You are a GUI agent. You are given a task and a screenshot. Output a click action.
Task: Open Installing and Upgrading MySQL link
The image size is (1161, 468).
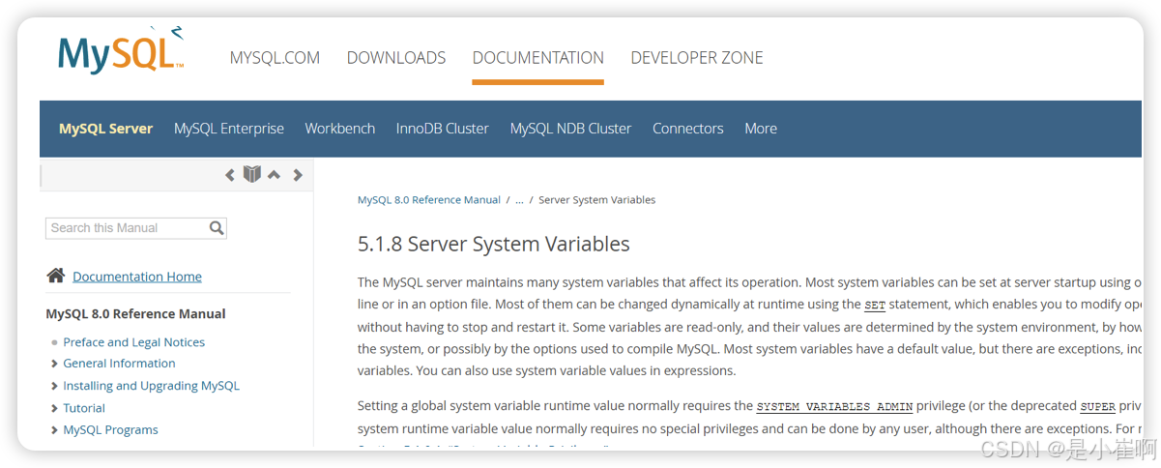coord(152,386)
